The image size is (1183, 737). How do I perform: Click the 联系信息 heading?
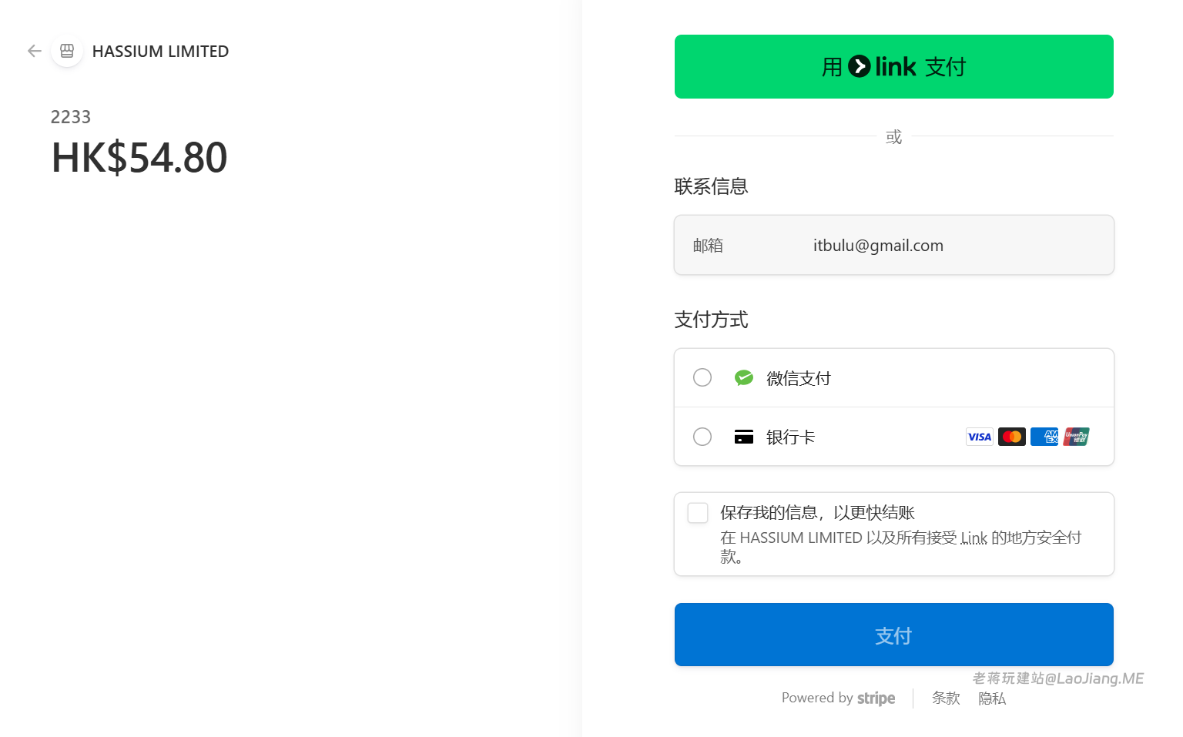[712, 186]
